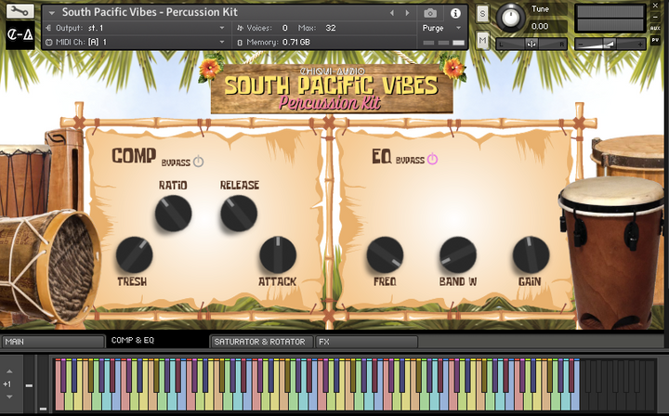Image resolution: width=669 pixels, height=416 pixels.
Task: Toggle the EQ bypass power button
Action: click(432, 159)
